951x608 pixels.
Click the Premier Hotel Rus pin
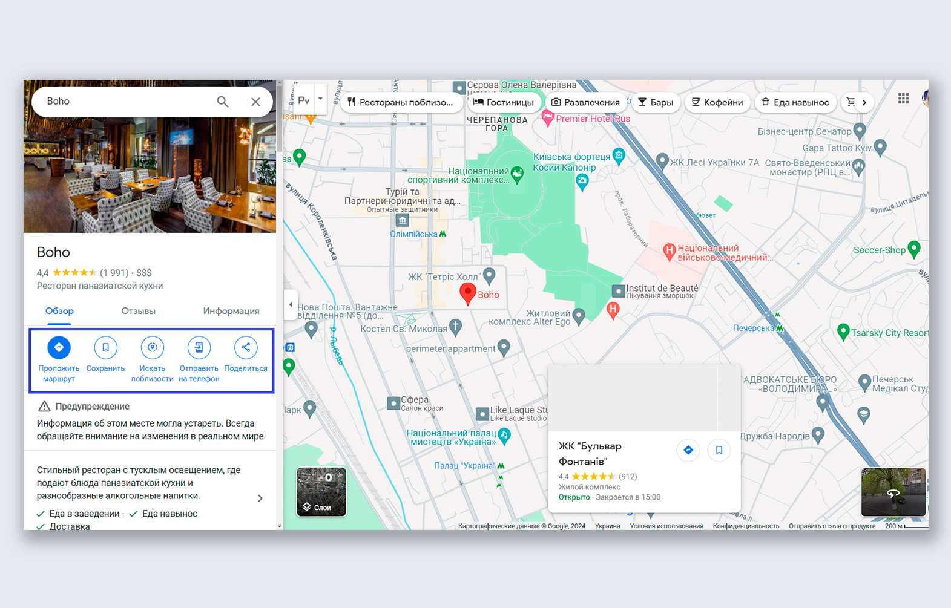(x=548, y=119)
